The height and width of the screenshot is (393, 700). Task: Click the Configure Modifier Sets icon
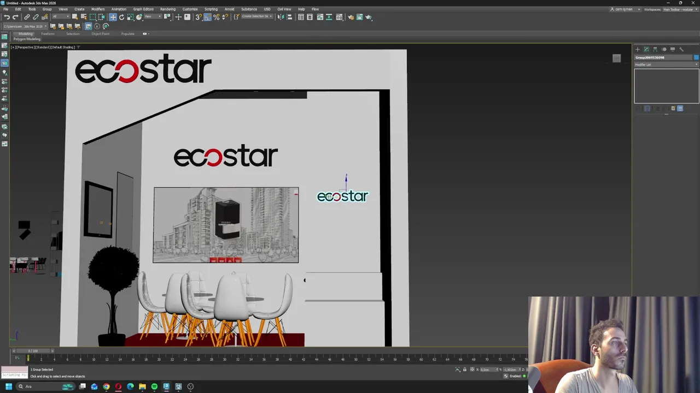click(673, 108)
